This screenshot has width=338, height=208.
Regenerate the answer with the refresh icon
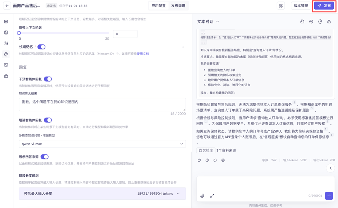(215, 160)
